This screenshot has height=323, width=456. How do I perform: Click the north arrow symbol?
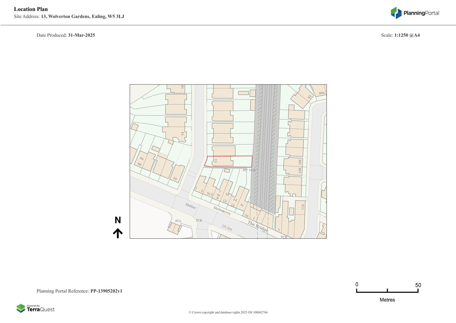coord(118,233)
